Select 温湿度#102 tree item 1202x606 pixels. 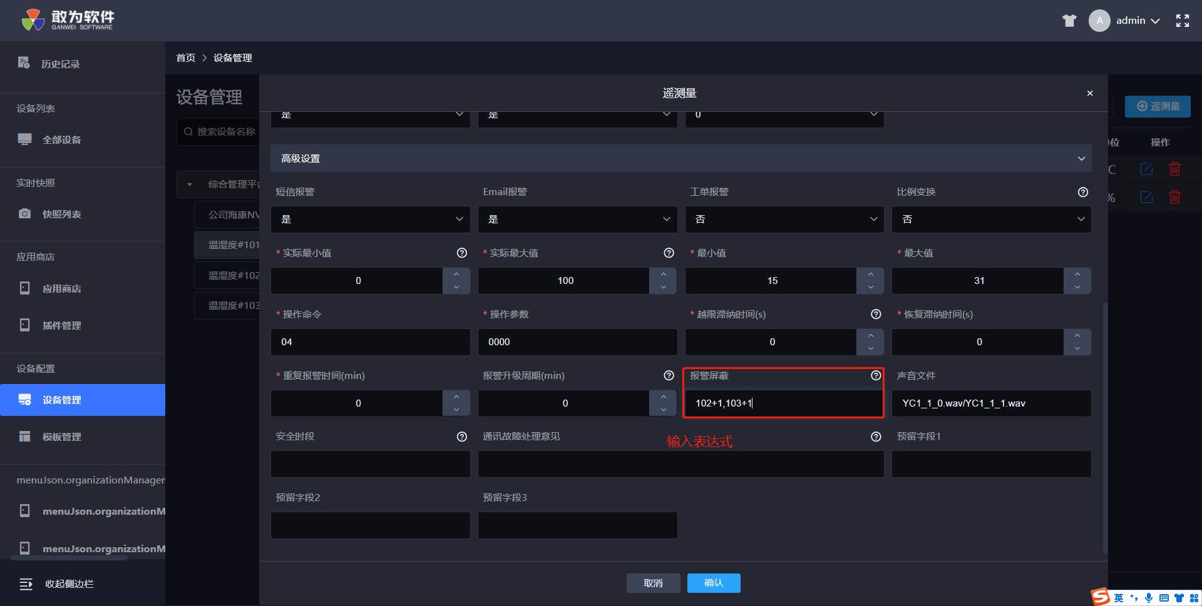(x=234, y=275)
